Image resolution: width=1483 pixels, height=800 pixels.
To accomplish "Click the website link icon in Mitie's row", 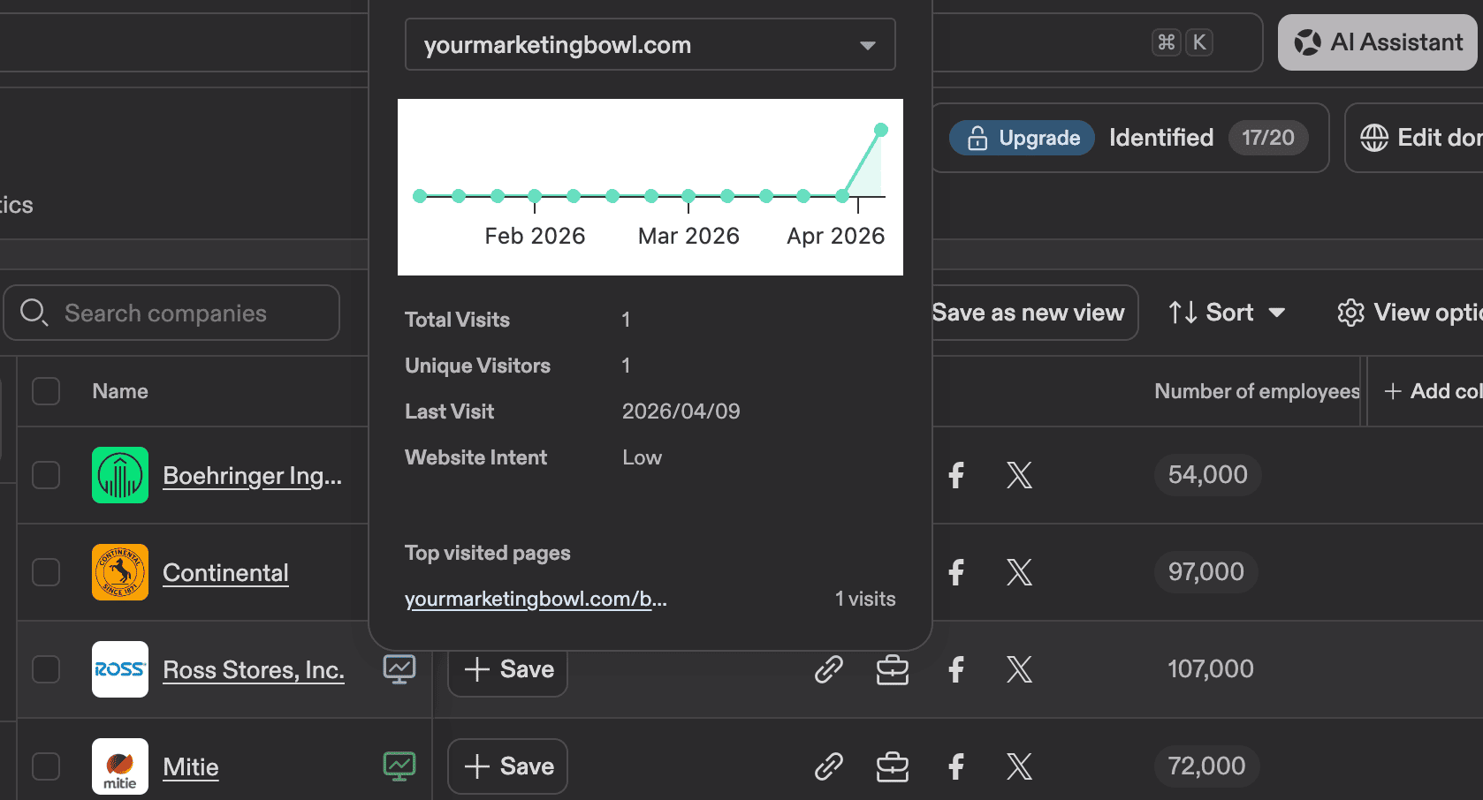I will 828,766.
